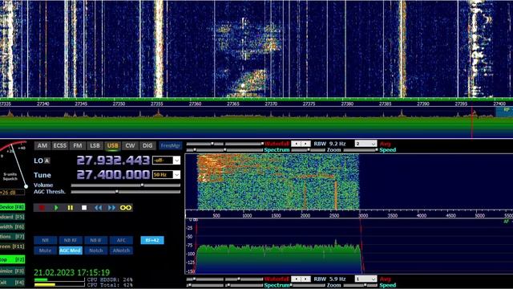Enable AFC
The width and height of the screenshot is (513, 289).
[x=121, y=240]
